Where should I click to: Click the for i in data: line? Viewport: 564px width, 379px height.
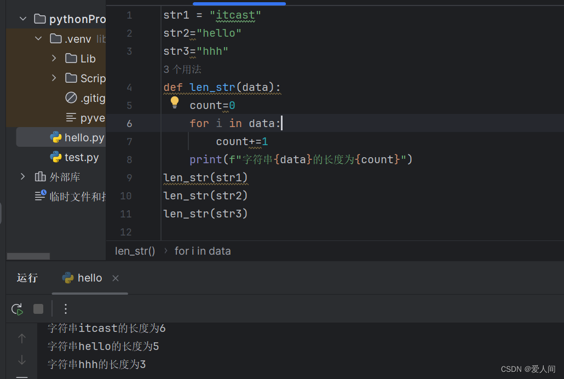coord(235,123)
